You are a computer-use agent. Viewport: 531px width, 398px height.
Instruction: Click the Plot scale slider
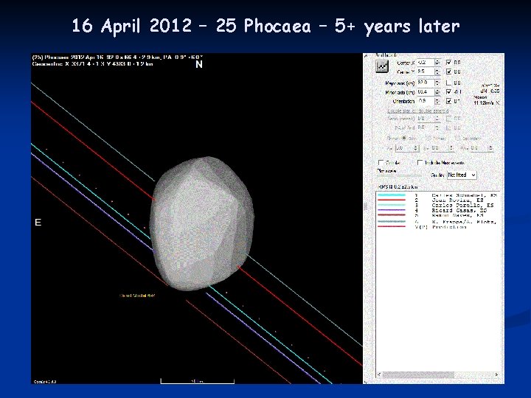pos(400,175)
